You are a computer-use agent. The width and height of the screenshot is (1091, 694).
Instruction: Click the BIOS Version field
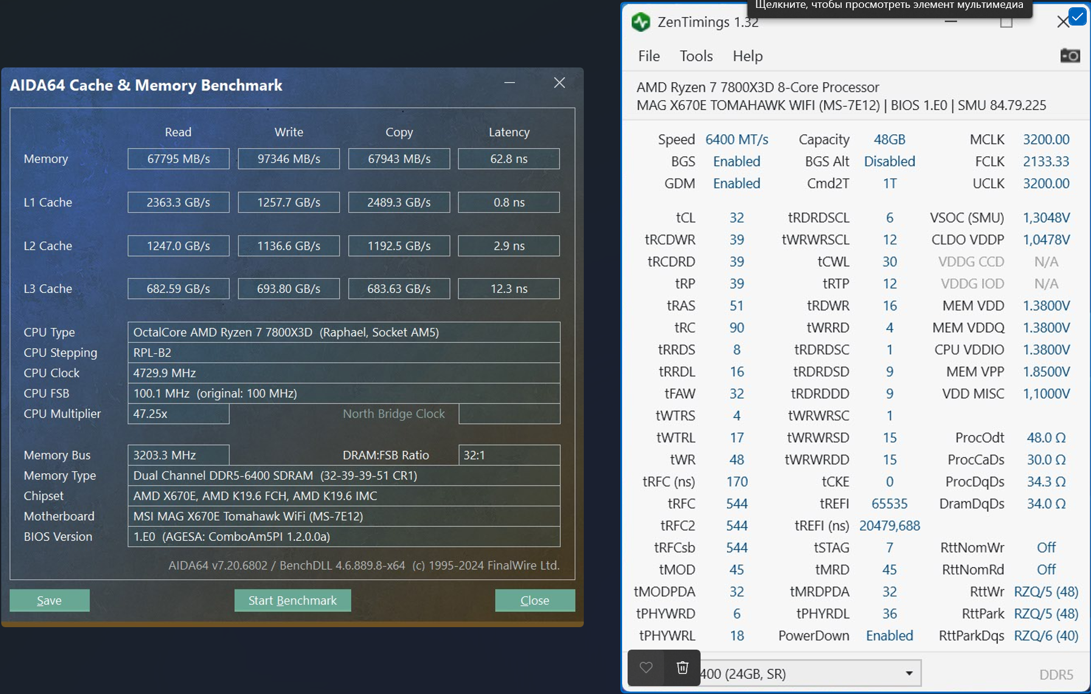344,537
